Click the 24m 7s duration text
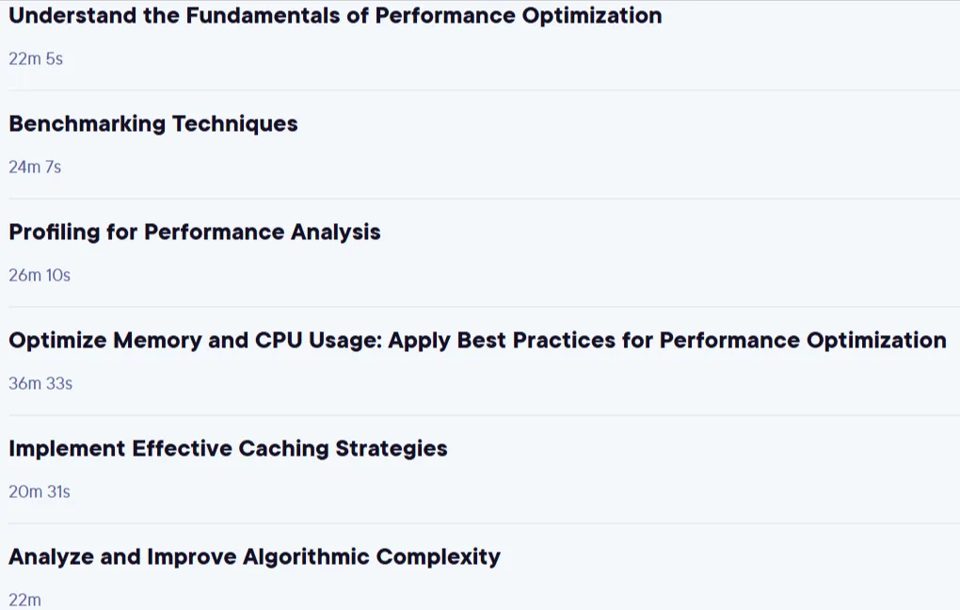Viewport: 960px width, 610px height. pyautogui.click(x=35, y=168)
